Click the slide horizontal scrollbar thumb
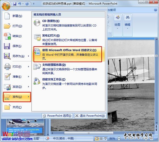The width and height of the screenshot is (159, 142). (89, 133)
